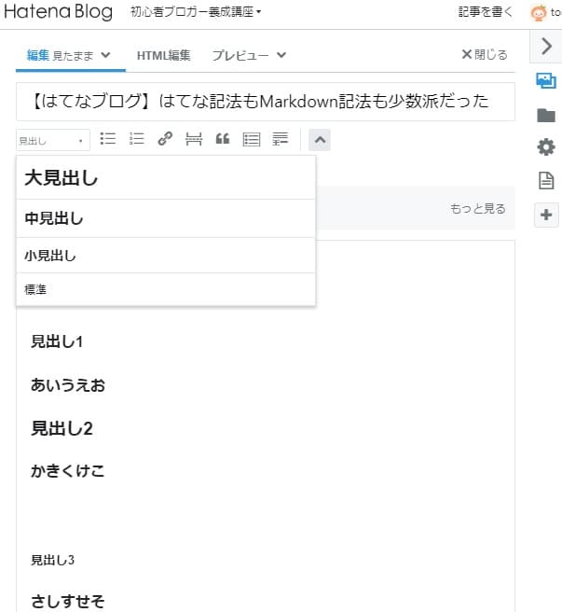
Task: Expand the プレビュー dropdown arrow
Action: (281, 55)
